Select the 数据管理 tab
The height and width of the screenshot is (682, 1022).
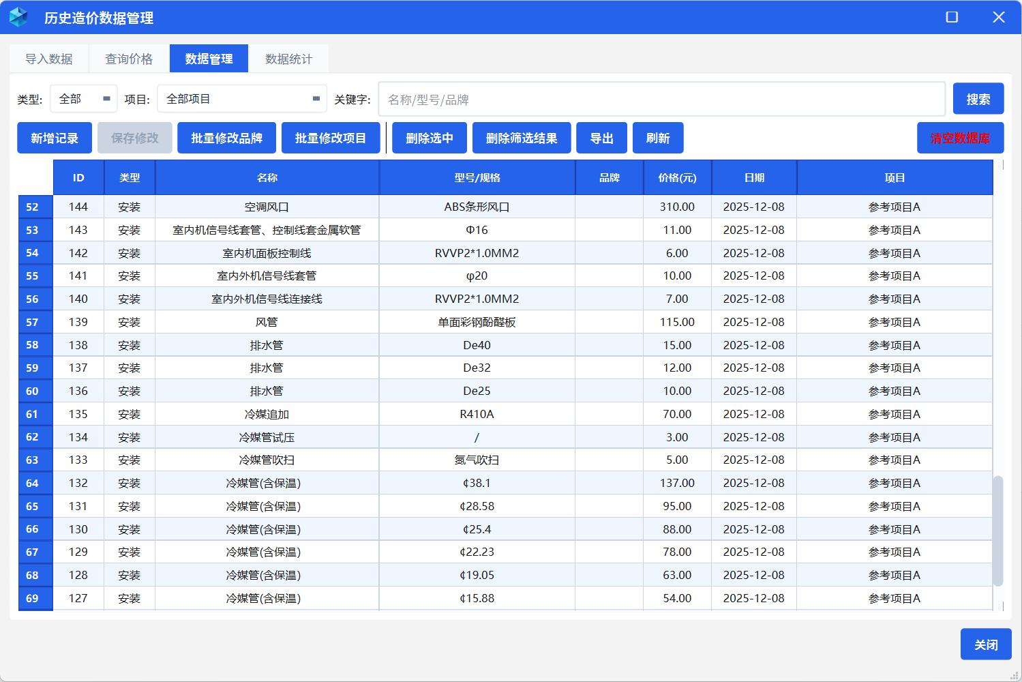coord(209,58)
